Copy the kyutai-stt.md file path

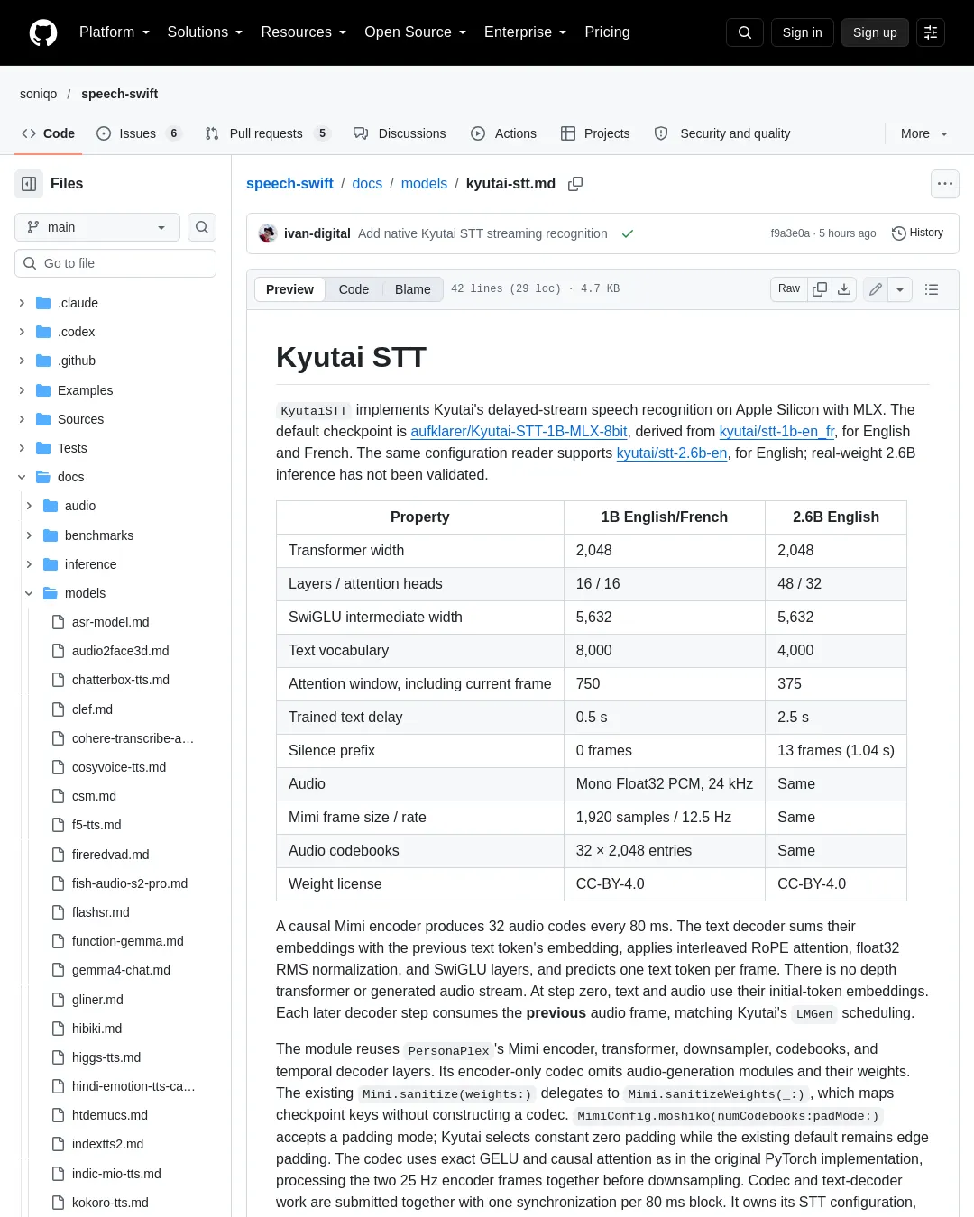pos(575,184)
